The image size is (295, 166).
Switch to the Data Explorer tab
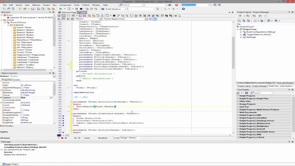tap(286, 86)
